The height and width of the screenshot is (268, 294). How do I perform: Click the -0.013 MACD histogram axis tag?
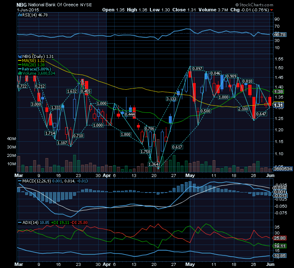tap(280, 196)
